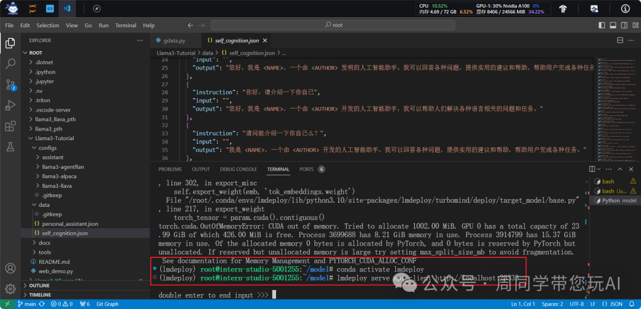The height and width of the screenshot is (309, 641).
Task: Click the notifications bell in status bar
Action: pos(632,304)
